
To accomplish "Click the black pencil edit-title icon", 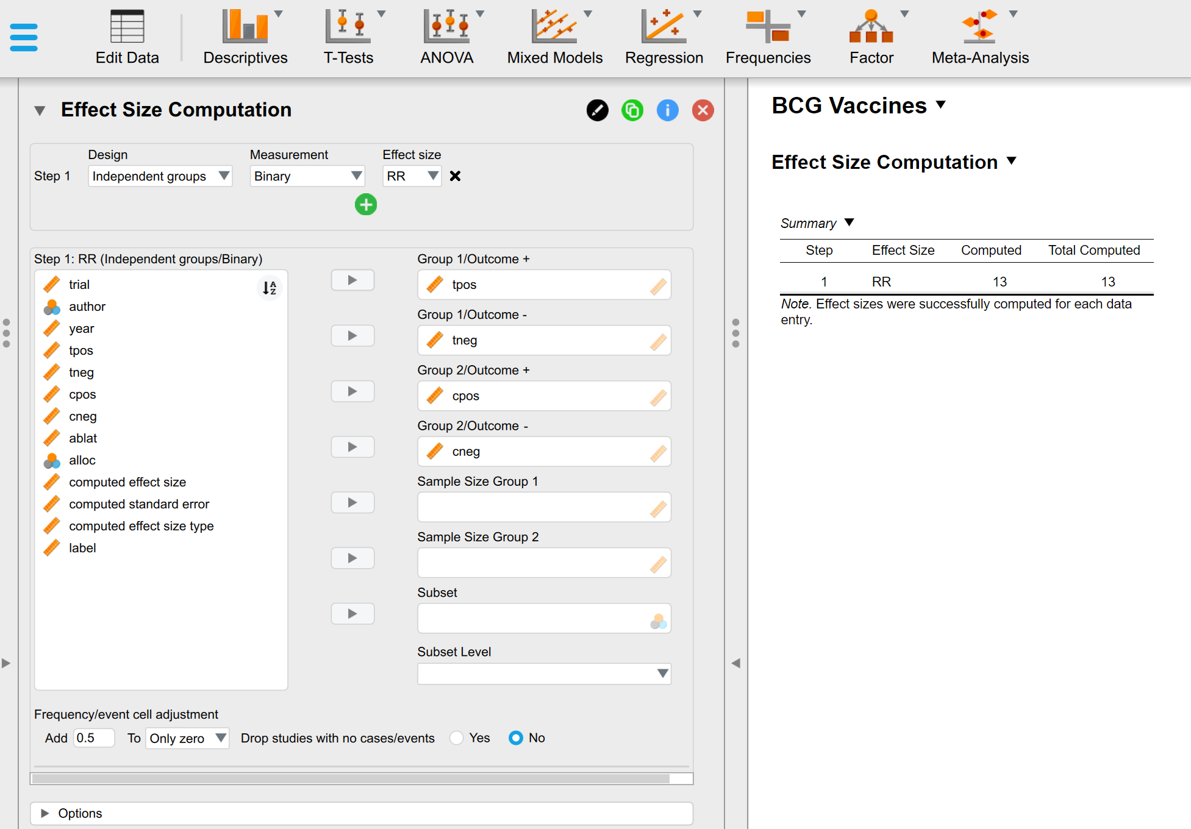I will (597, 110).
